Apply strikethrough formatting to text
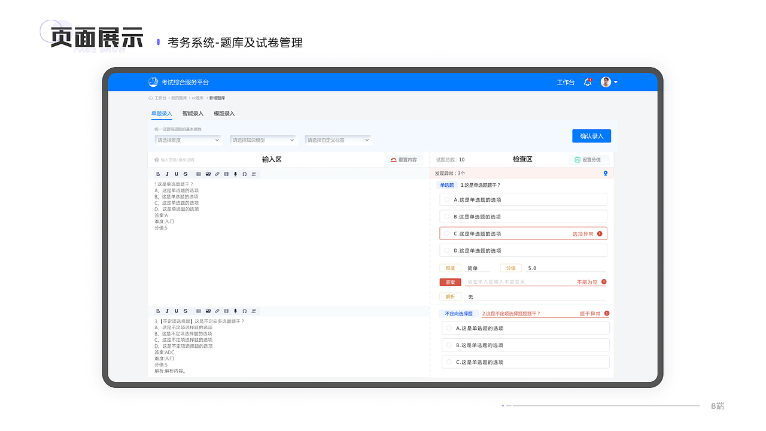This screenshot has height=431, width=766. click(186, 174)
